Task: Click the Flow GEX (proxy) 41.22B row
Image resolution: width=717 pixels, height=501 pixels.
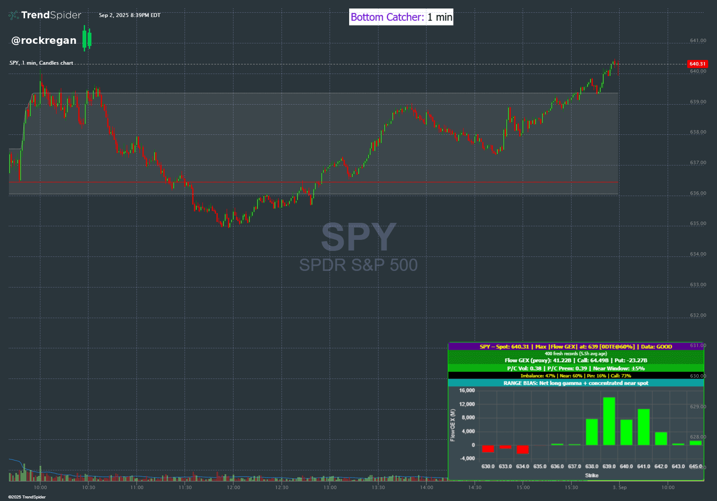Action: [576, 360]
